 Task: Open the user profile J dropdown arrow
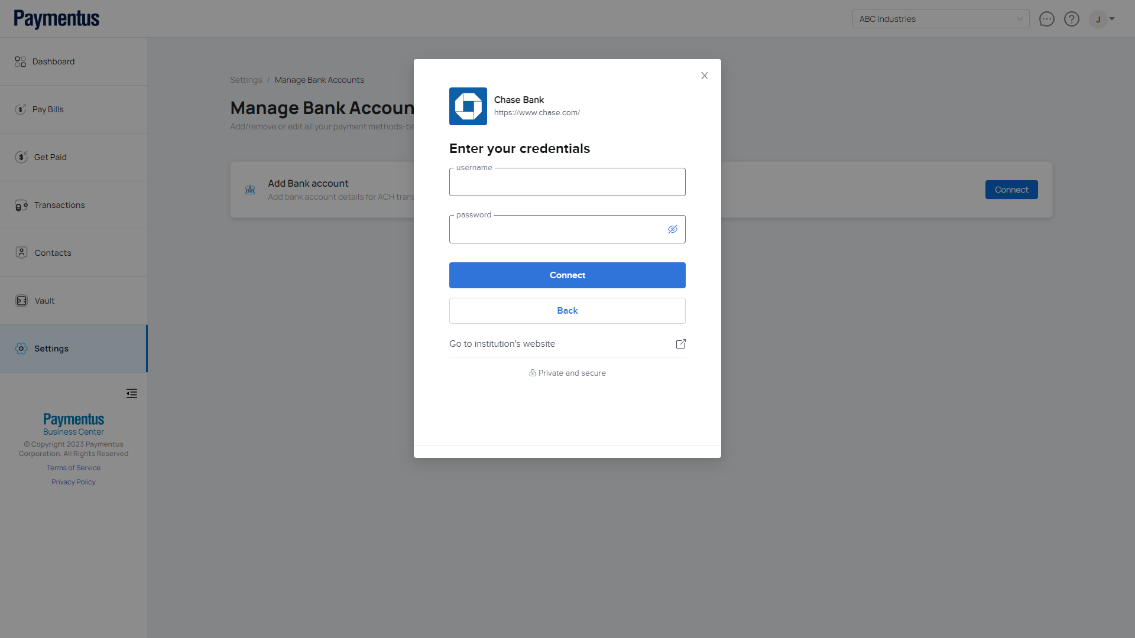tap(1112, 19)
